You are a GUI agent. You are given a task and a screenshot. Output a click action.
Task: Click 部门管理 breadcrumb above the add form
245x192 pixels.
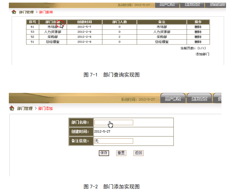tap(25, 108)
